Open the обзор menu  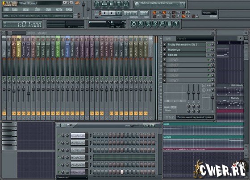tap(37, 9)
